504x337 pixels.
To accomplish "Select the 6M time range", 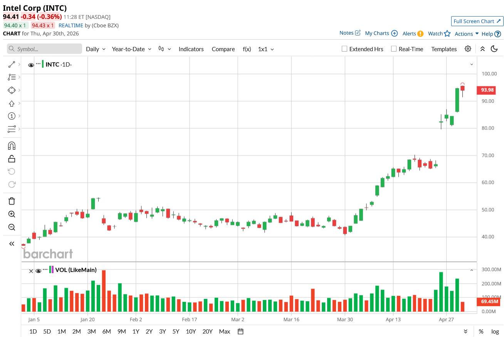I will click(x=107, y=331).
